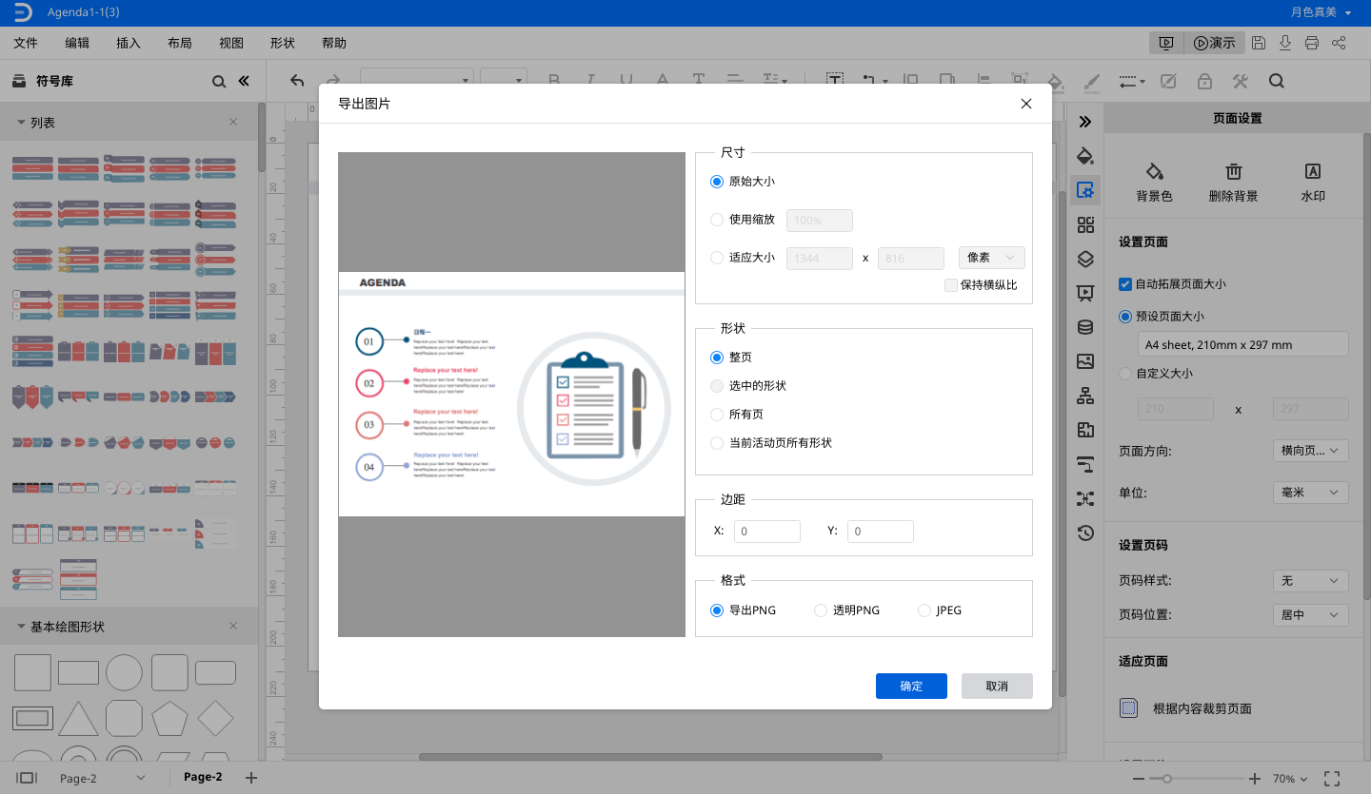Click the export preview thumbnail
Viewport: 1371px width, 794px height.
pos(511,395)
